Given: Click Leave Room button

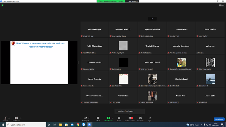Looking at the screenshot, I should (x=219, y=119).
